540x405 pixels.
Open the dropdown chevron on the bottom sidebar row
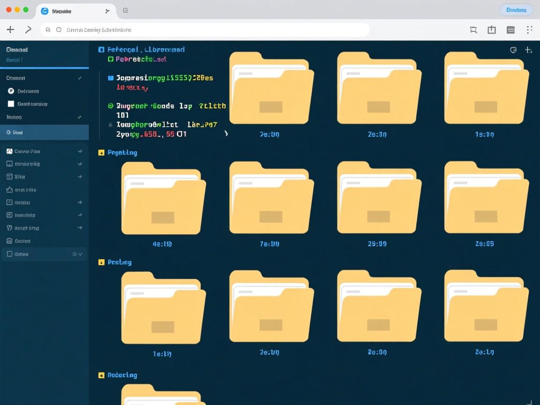(x=80, y=254)
